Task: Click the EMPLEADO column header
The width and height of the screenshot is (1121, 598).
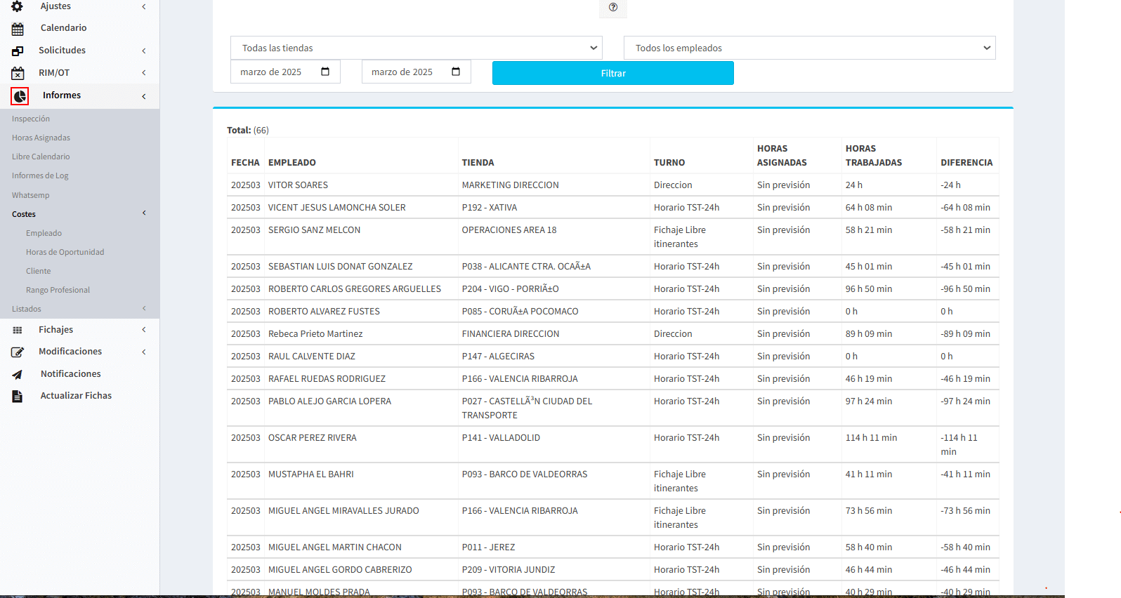Action: click(292, 162)
